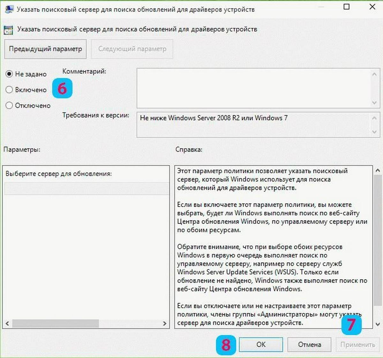
Task: Click the "Параметры:" label
Action: (x=22, y=149)
